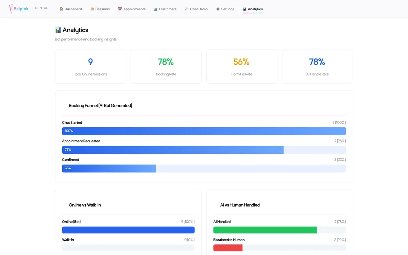Click the Booking Rate label
Screen dimensions: 408x255
(166, 74)
